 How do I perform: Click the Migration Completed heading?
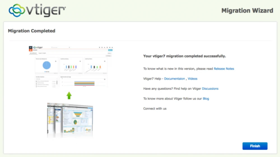[x=32, y=31]
